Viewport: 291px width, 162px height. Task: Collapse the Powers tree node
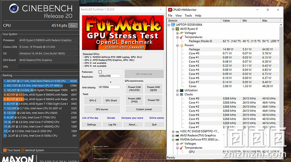tap(177, 45)
